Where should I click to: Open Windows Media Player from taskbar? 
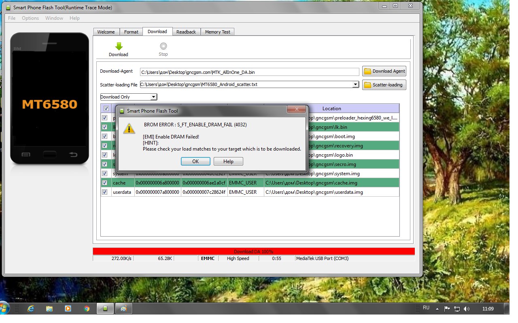click(x=68, y=309)
